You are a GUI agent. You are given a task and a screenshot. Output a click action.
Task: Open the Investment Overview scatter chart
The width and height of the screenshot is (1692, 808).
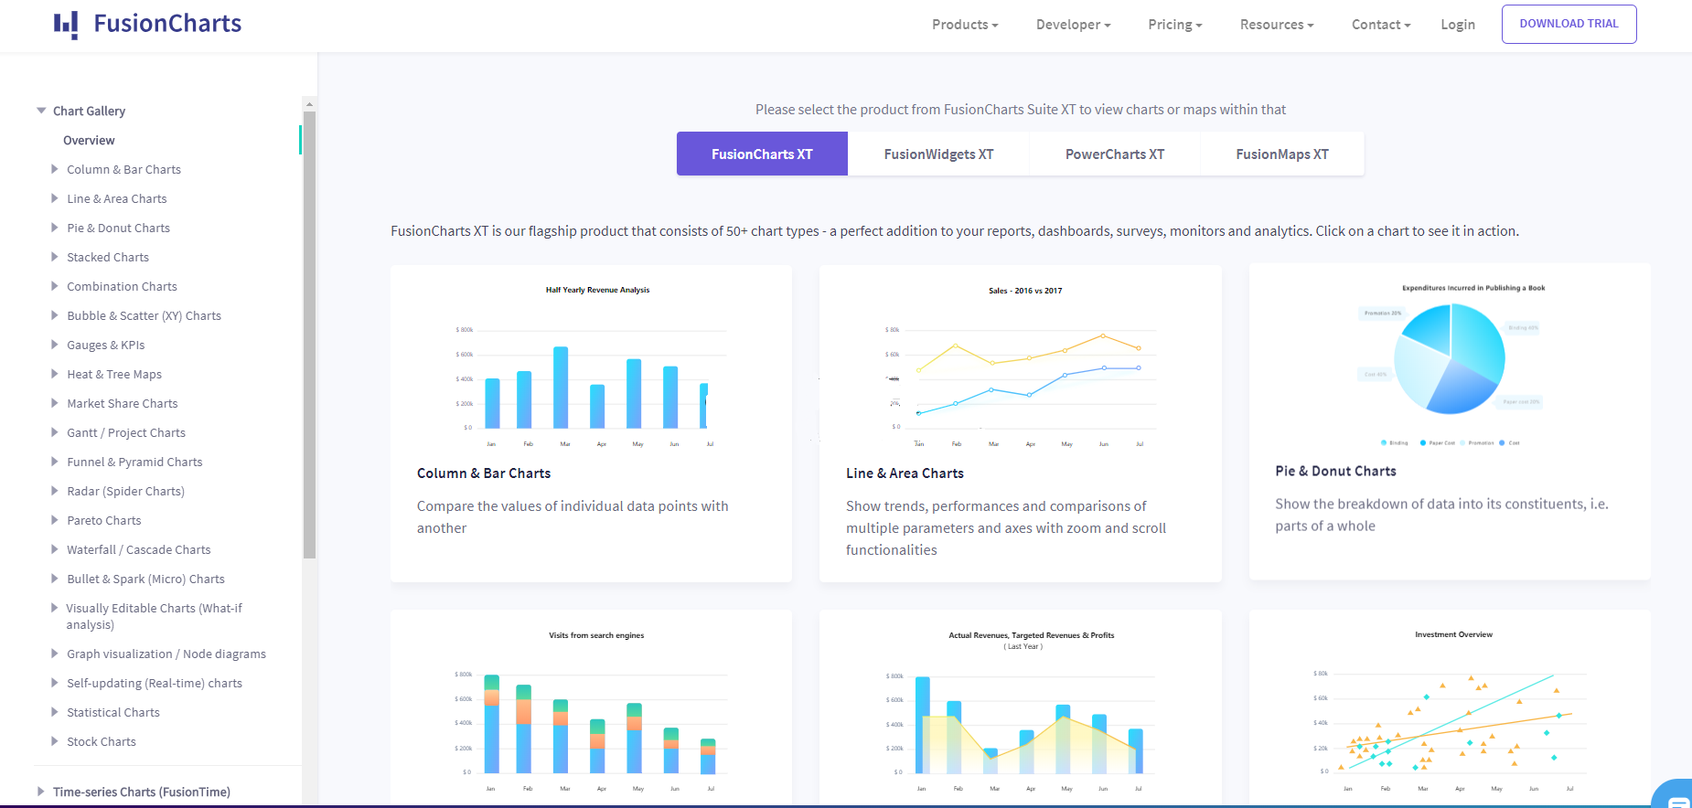click(x=1451, y=711)
